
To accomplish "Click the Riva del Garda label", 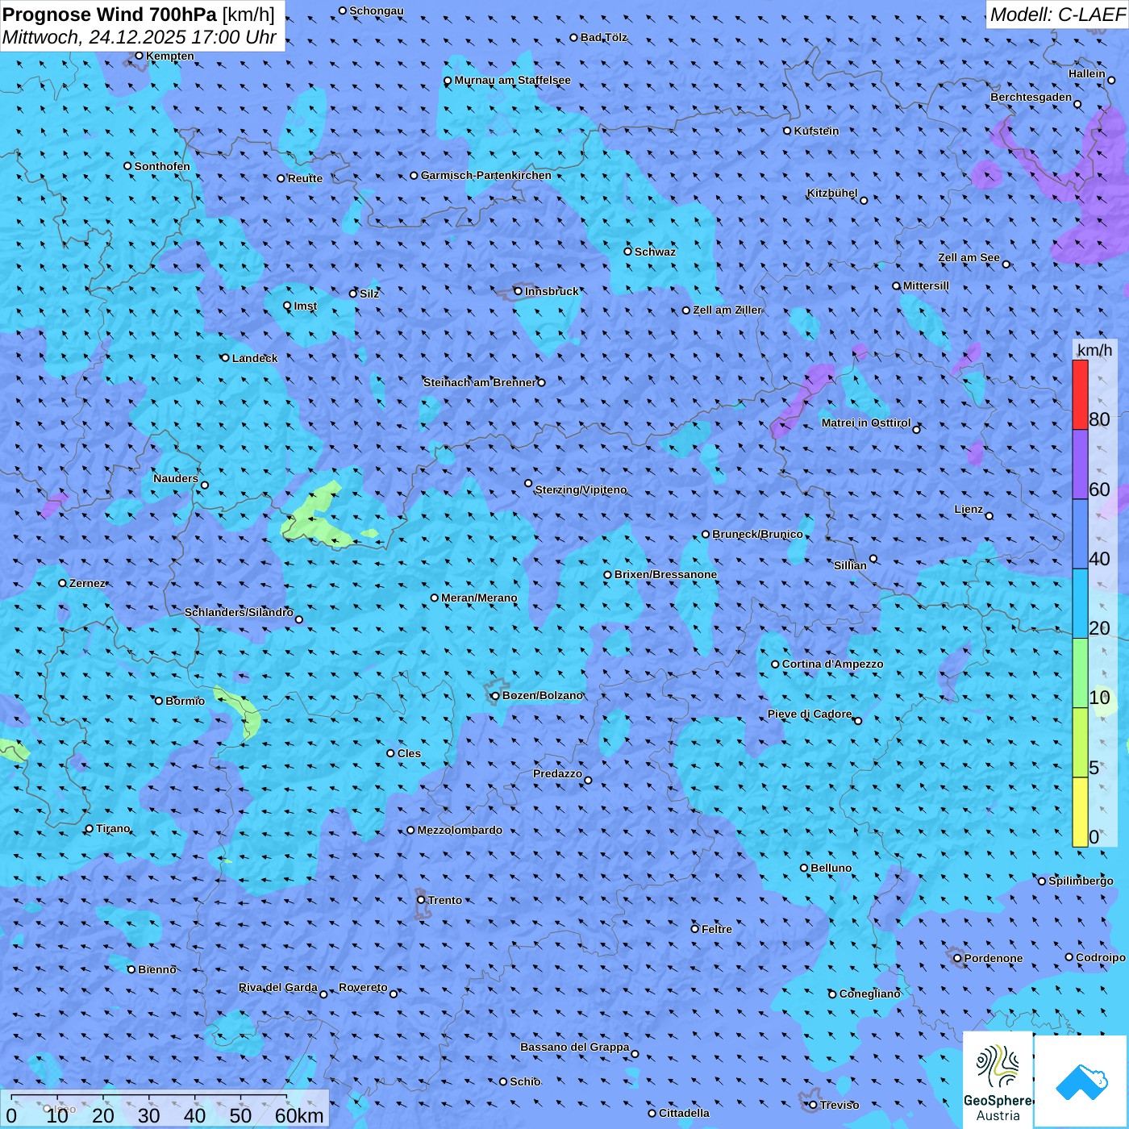I will (278, 987).
